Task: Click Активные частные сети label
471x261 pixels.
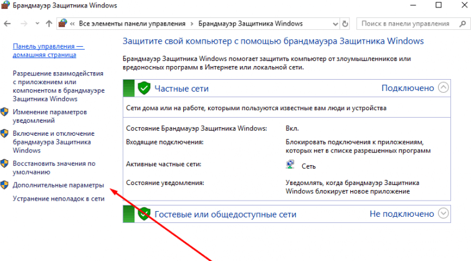Action: 163,164
